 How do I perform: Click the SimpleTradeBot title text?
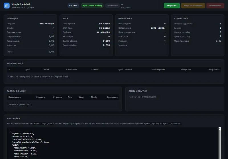tap(21, 4)
